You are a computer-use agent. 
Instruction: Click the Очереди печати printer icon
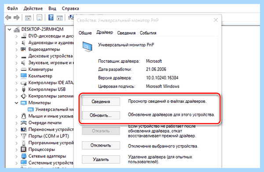tap(24, 123)
